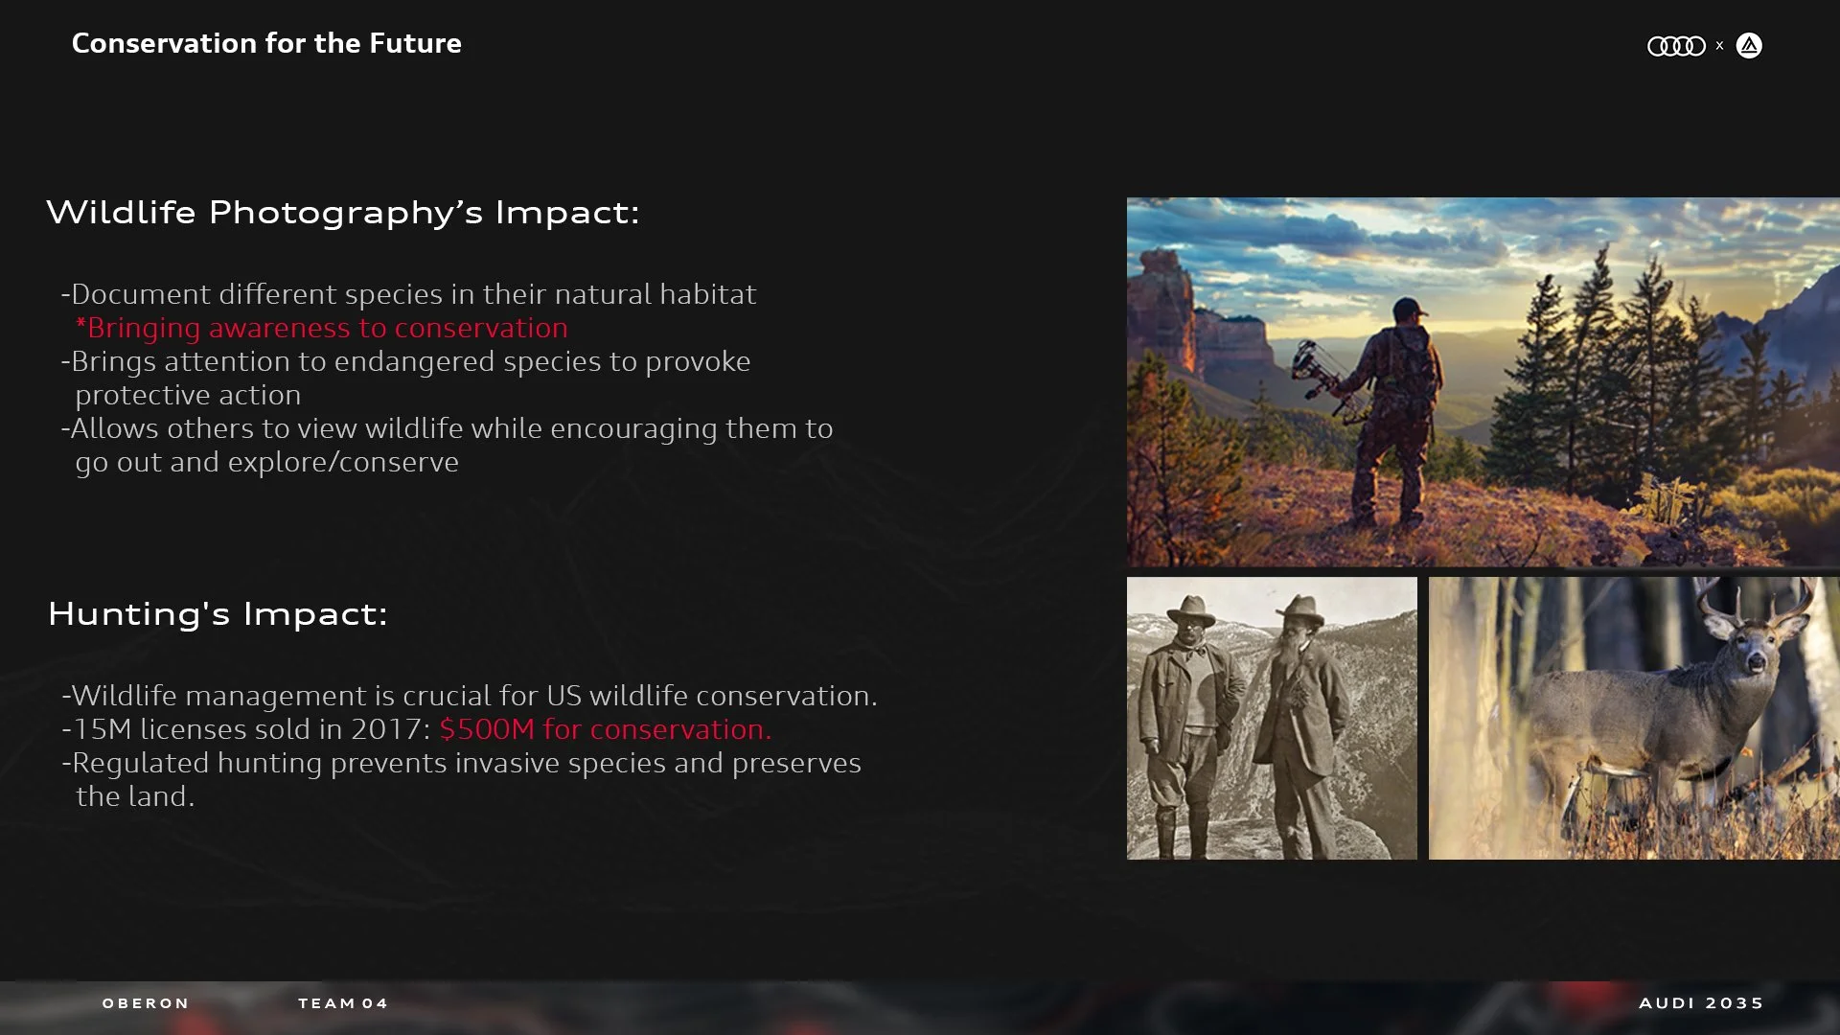Click the TEAM 04 footer label
The image size is (1840, 1035).
pyautogui.click(x=342, y=1003)
